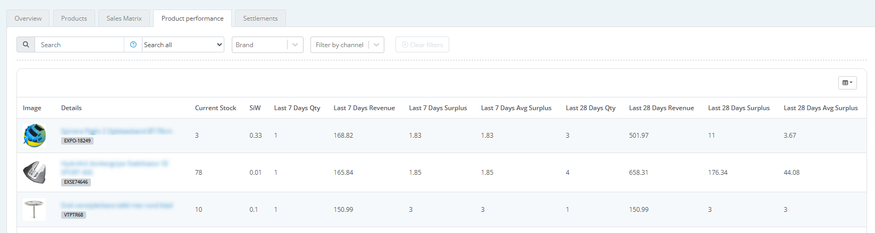Sort by Current Stock column header
The width and height of the screenshot is (875, 233).
(215, 107)
